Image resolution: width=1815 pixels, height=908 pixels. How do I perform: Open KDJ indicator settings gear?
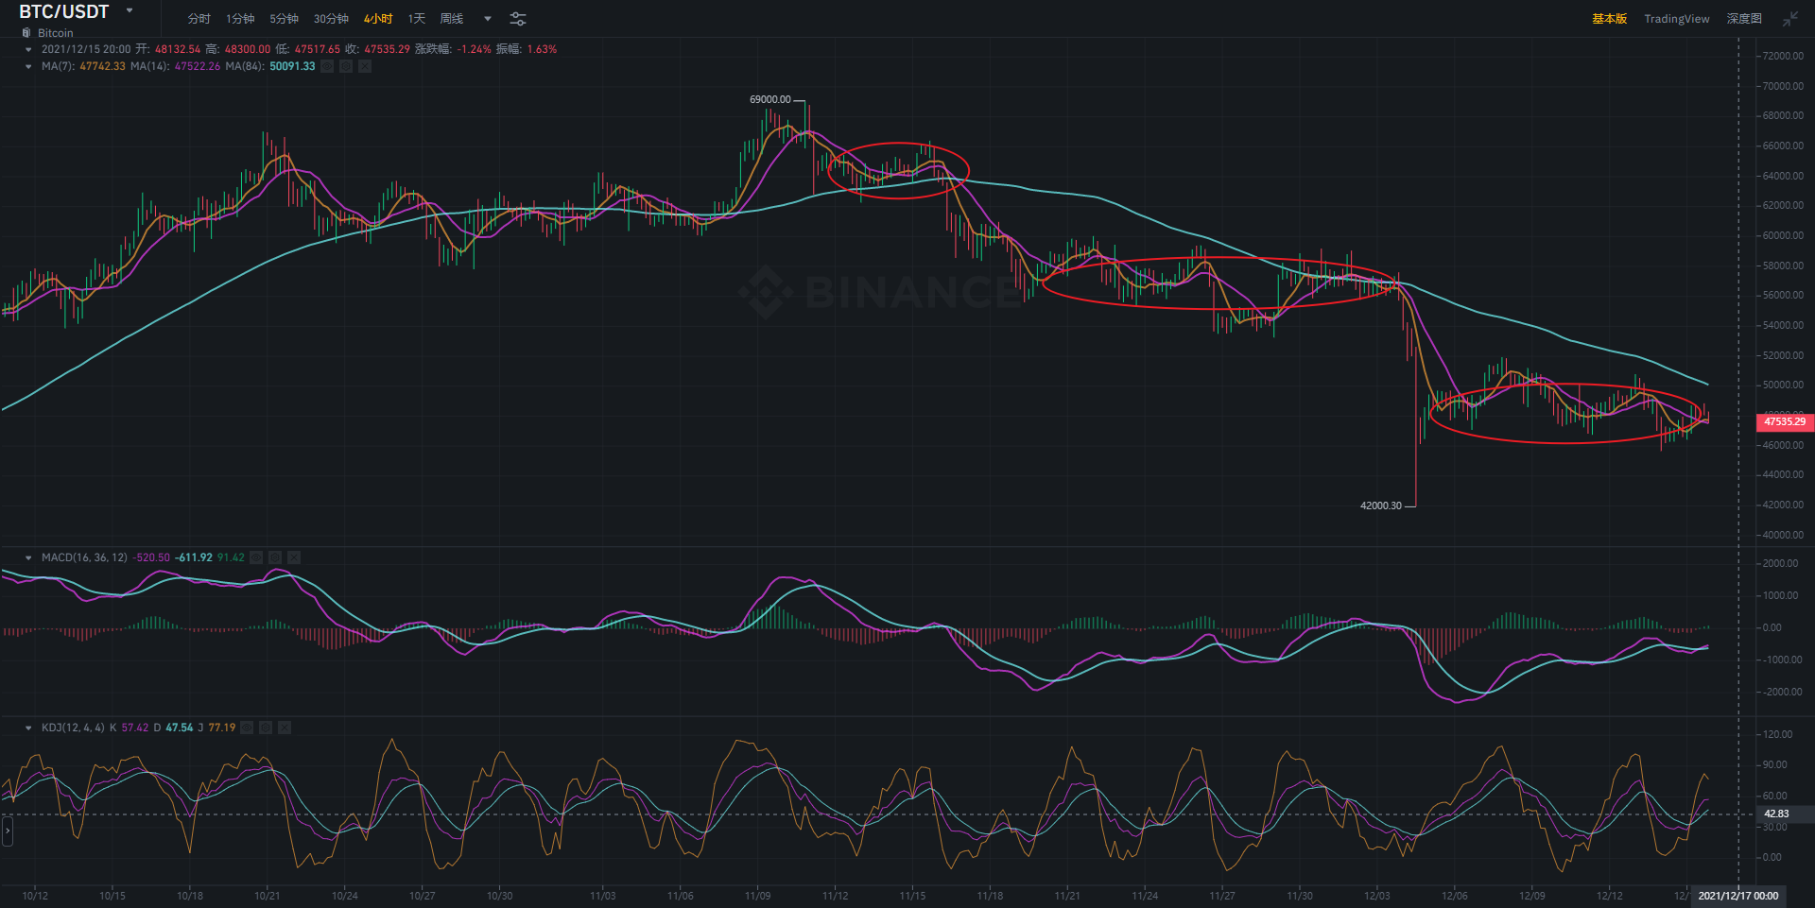266,728
